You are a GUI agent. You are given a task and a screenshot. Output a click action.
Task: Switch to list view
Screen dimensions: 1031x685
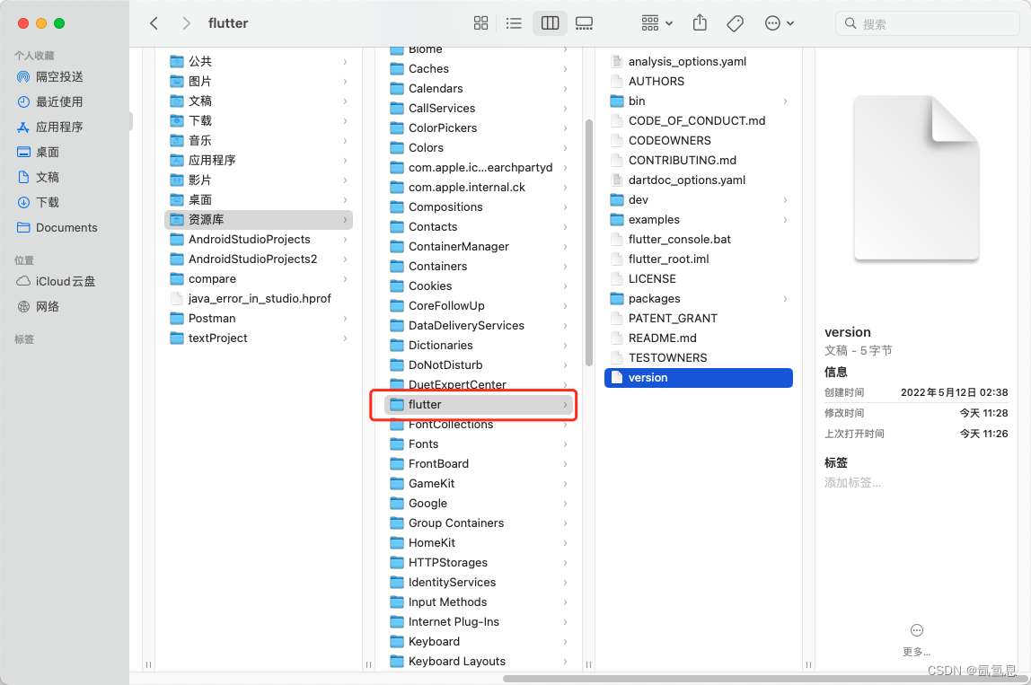tap(515, 23)
